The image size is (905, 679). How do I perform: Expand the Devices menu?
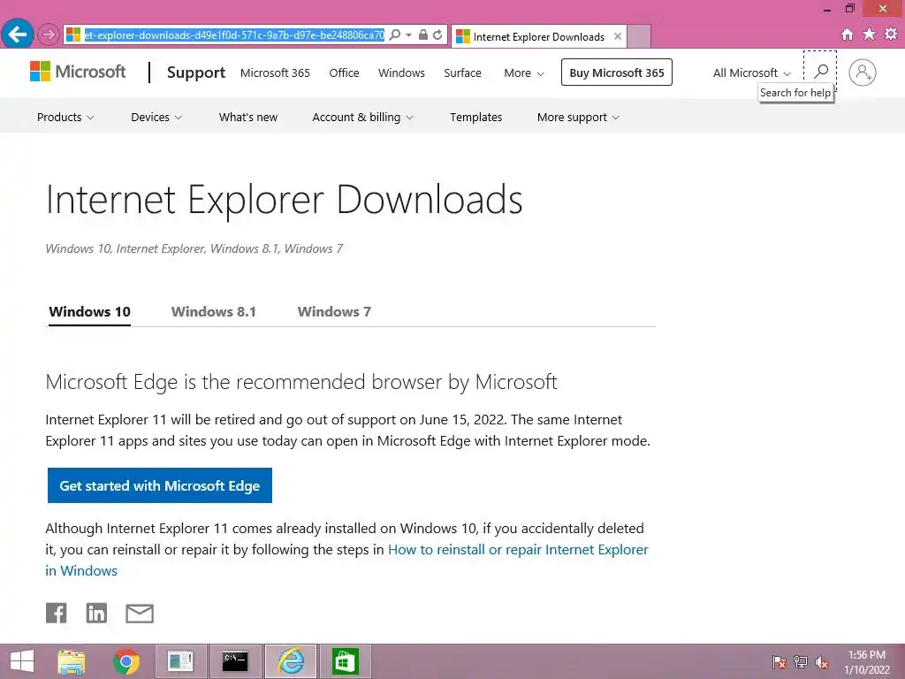(156, 118)
